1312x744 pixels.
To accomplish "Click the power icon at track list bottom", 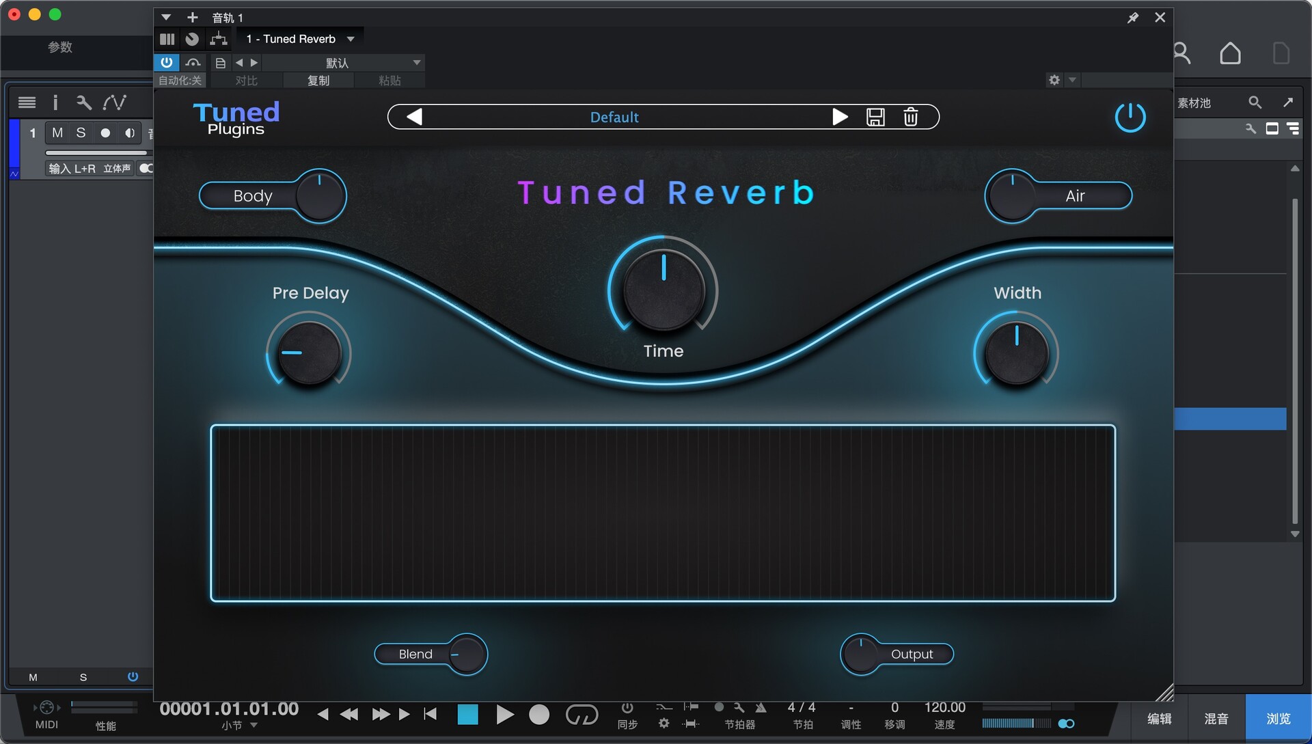I will (133, 676).
